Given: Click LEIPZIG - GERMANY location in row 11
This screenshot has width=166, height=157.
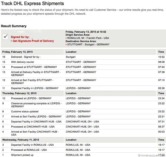Looking at the screenshot, I should click(x=78, y=88).
